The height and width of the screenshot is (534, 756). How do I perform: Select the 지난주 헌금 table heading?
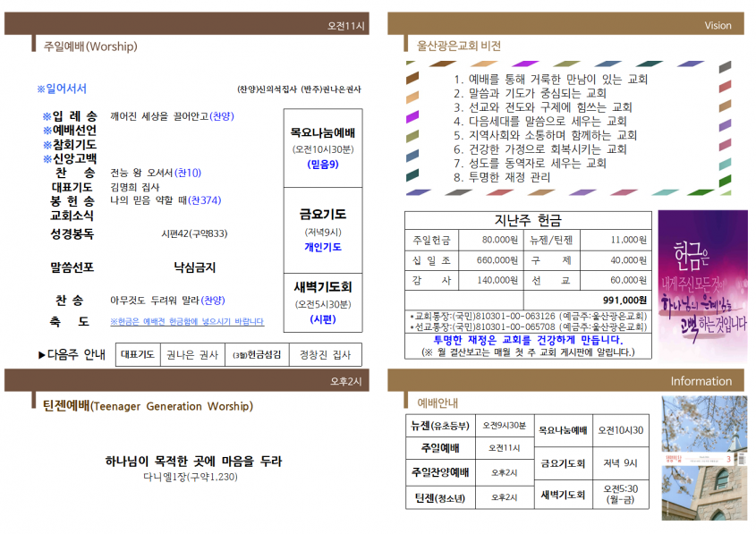528,220
